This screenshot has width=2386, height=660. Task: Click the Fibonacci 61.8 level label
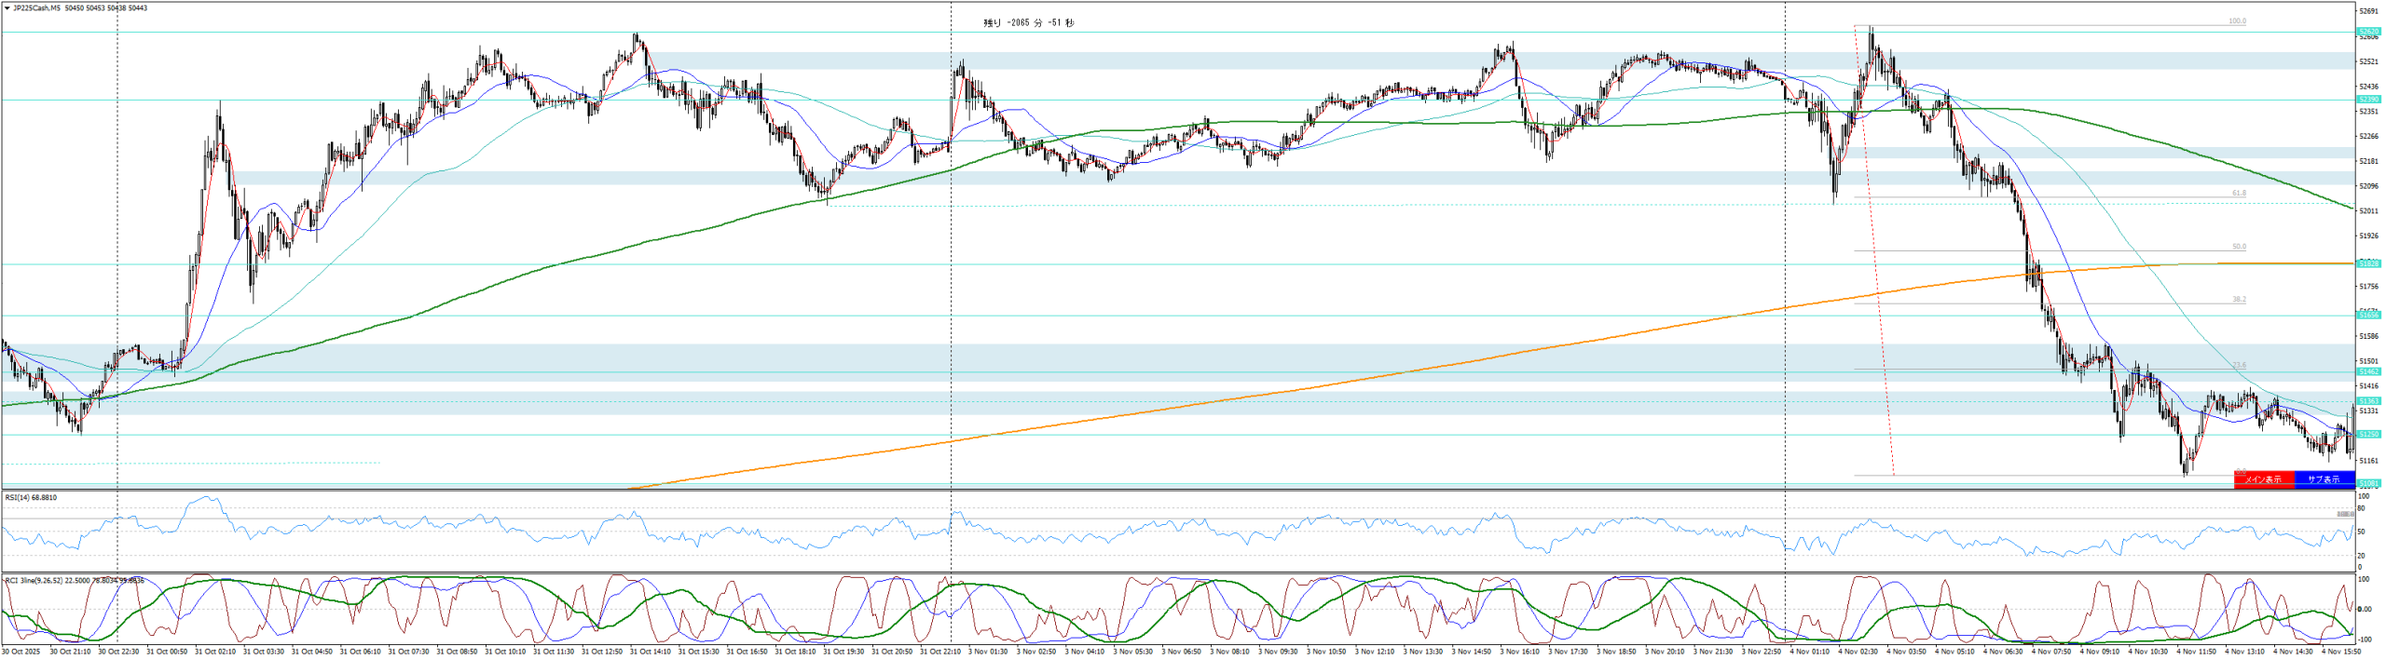(x=2239, y=194)
